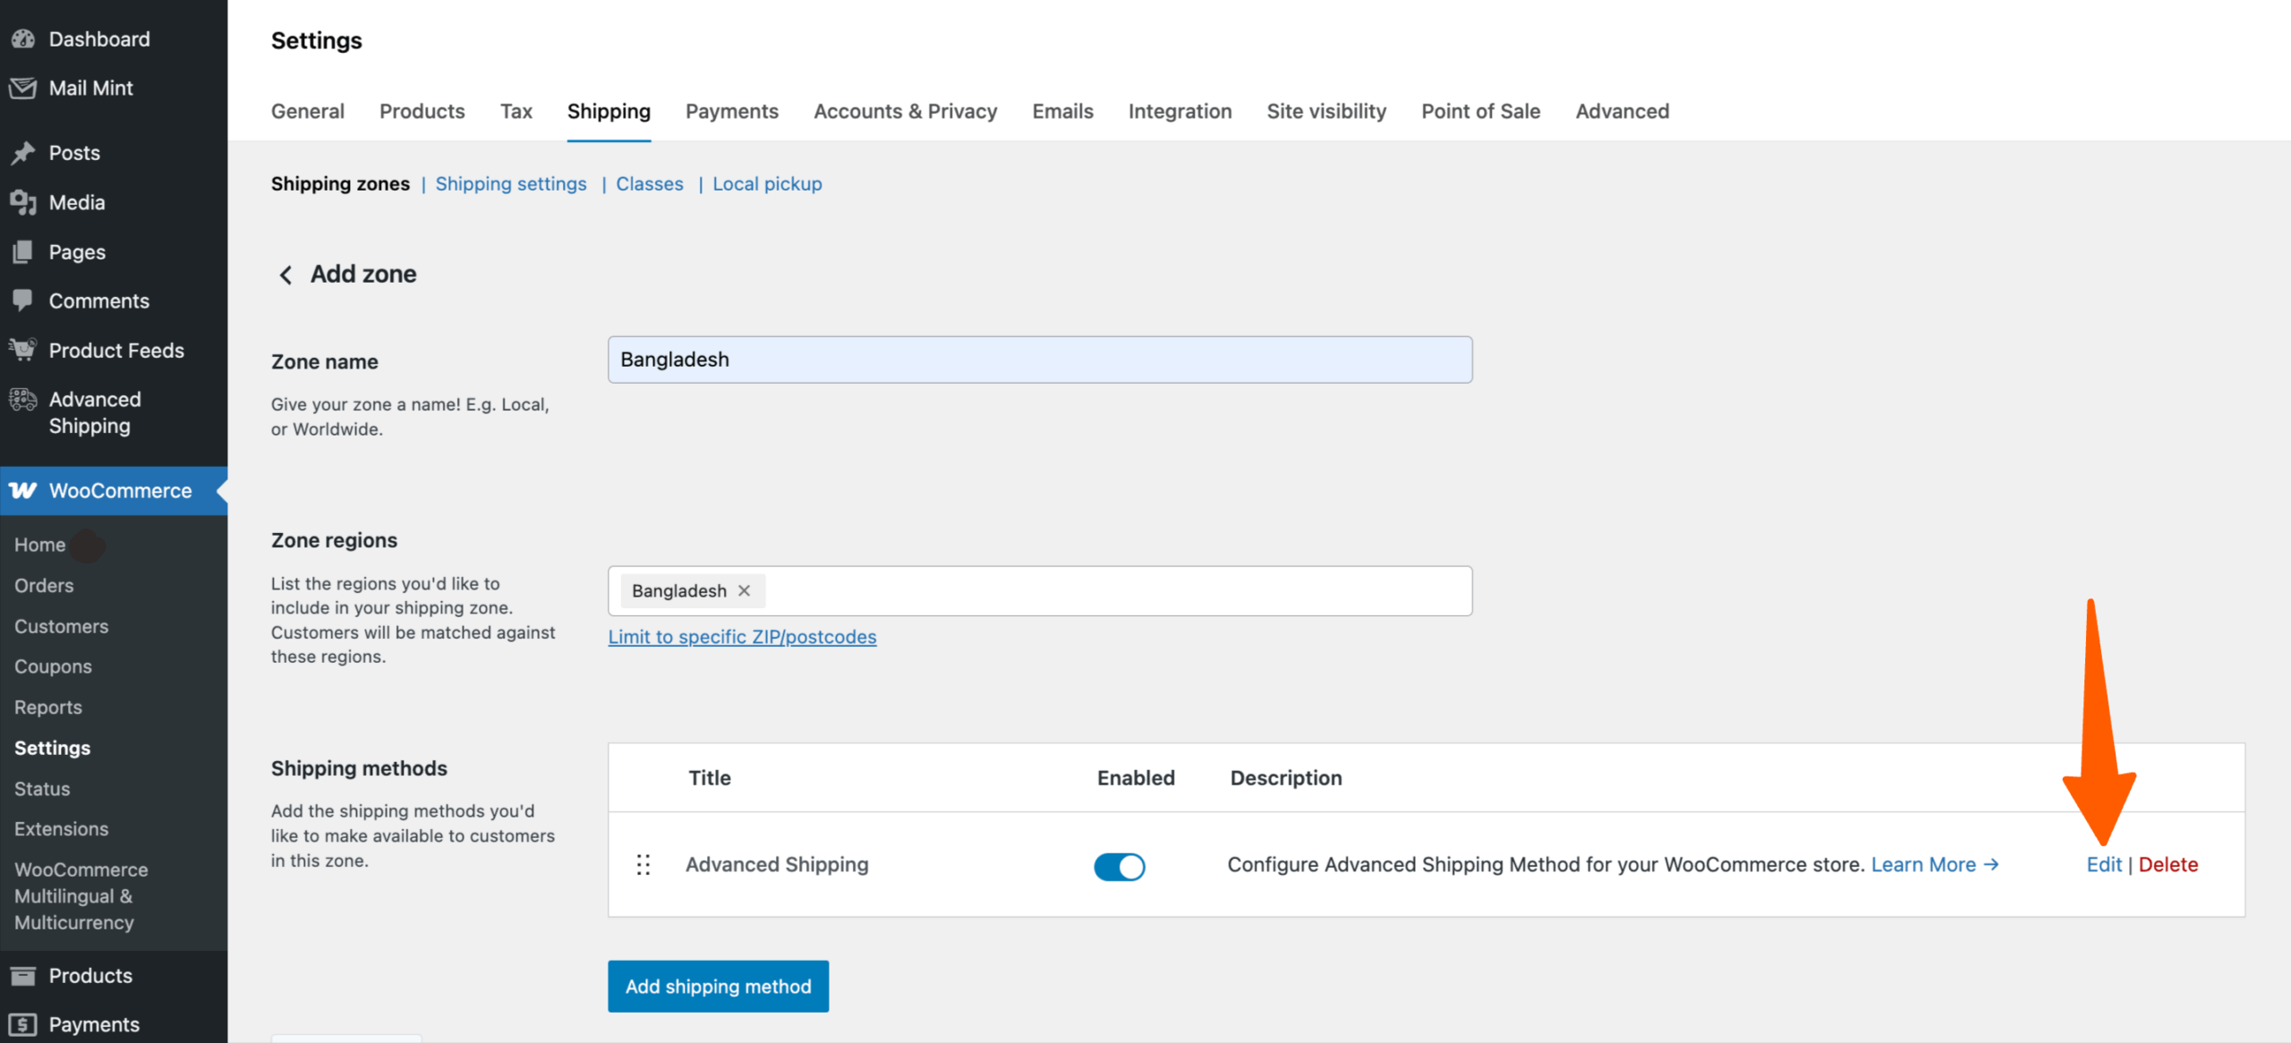Click the Mail Mint envelope icon
This screenshot has height=1043, width=2291.
point(23,88)
